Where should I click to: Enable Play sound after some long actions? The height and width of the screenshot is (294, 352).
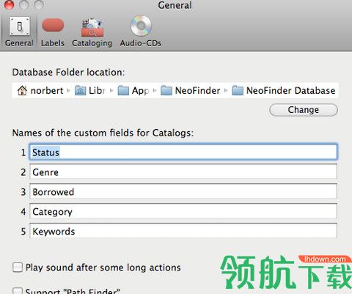[18, 268]
